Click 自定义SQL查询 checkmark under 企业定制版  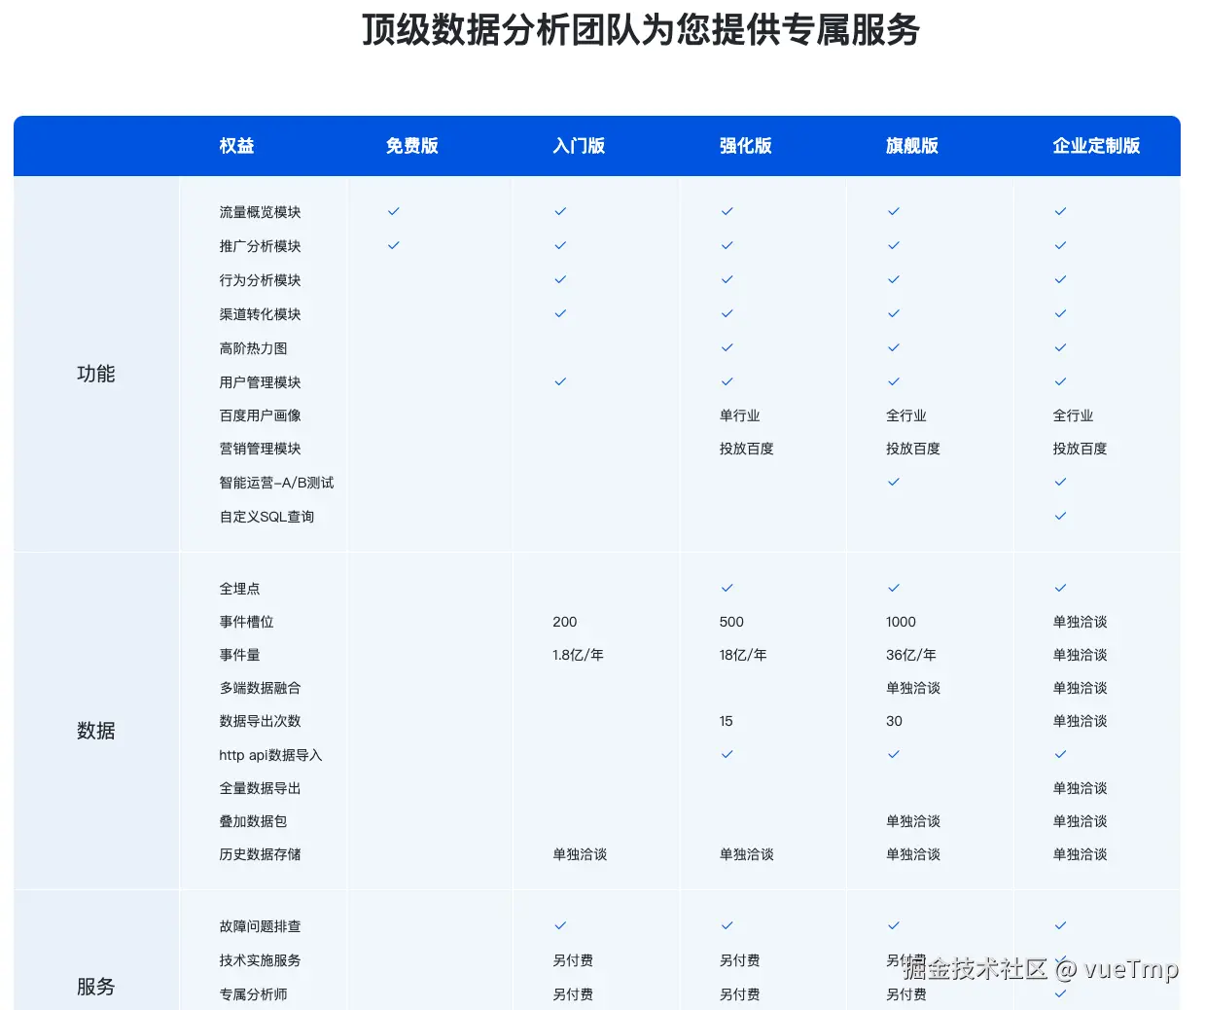(1061, 516)
